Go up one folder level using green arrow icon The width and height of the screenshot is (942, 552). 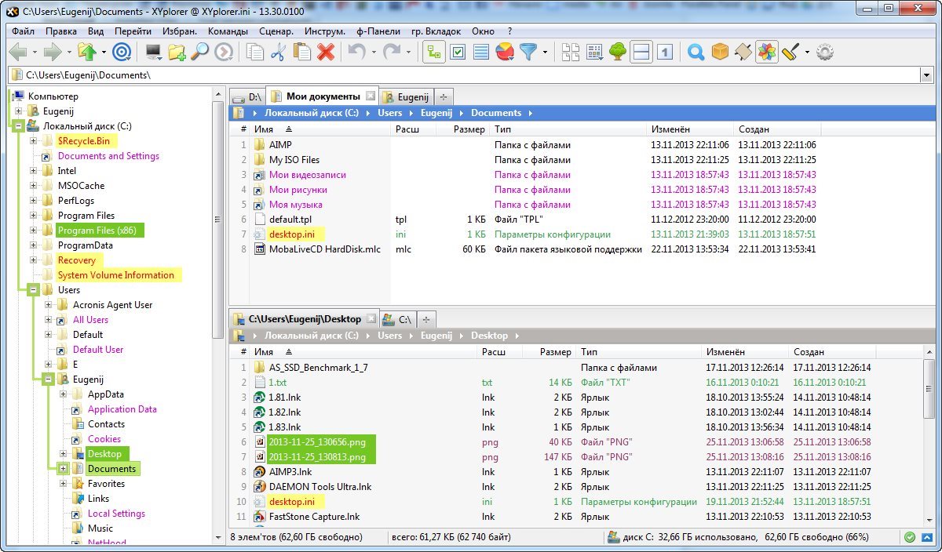87,53
